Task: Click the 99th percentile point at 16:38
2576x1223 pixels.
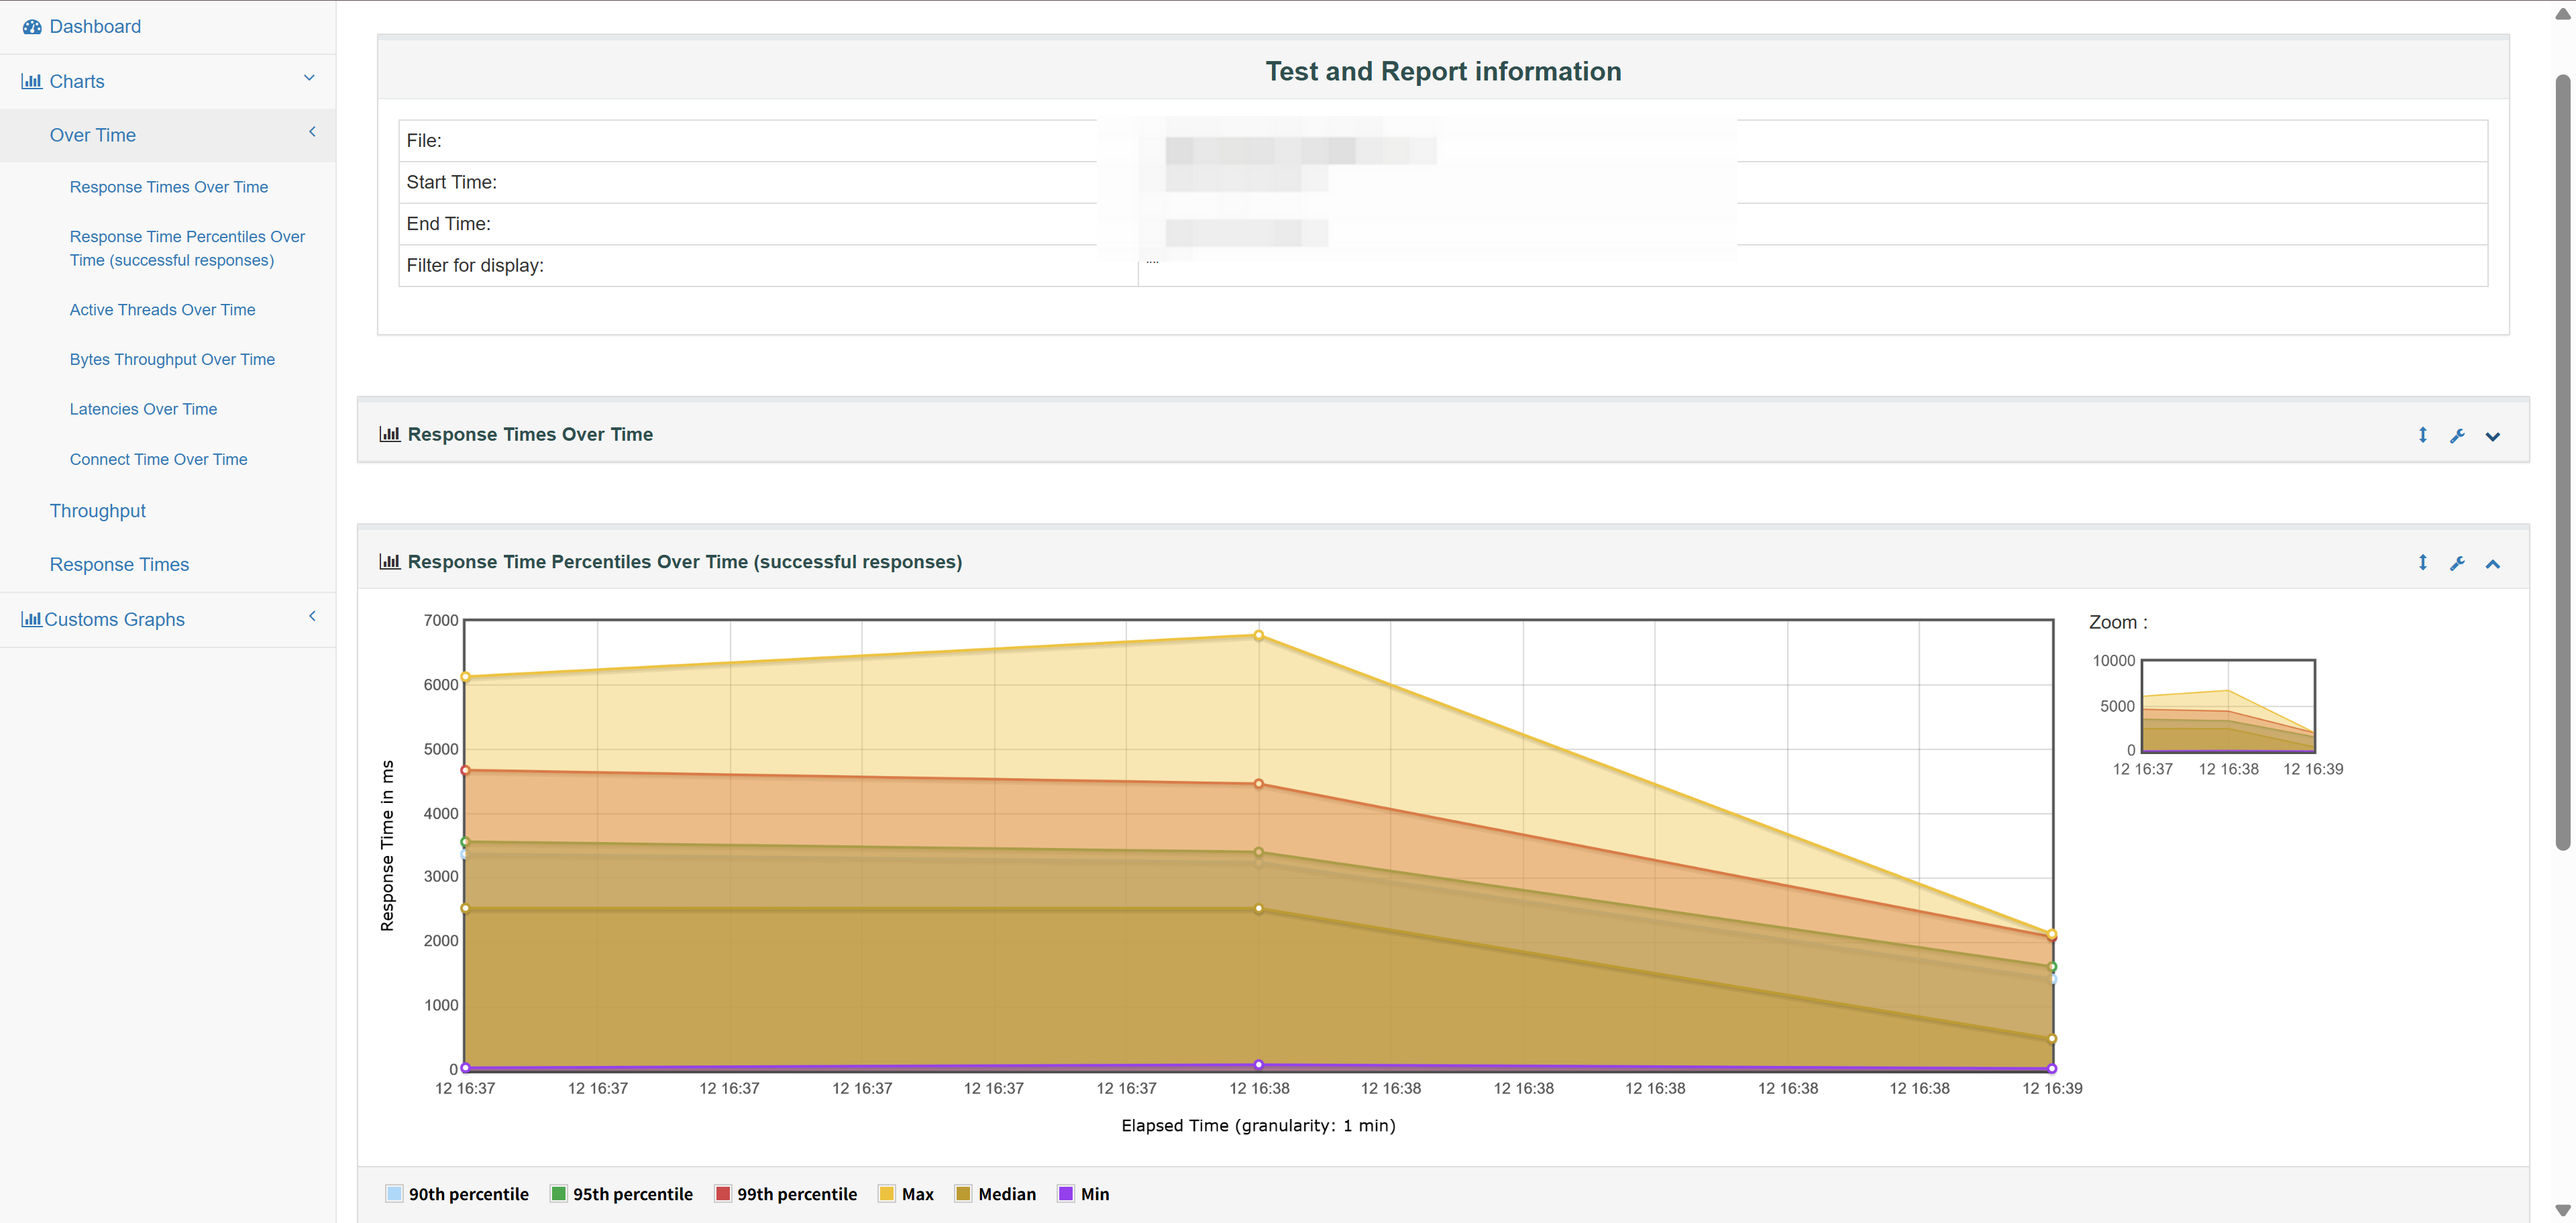Action: click(1259, 784)
